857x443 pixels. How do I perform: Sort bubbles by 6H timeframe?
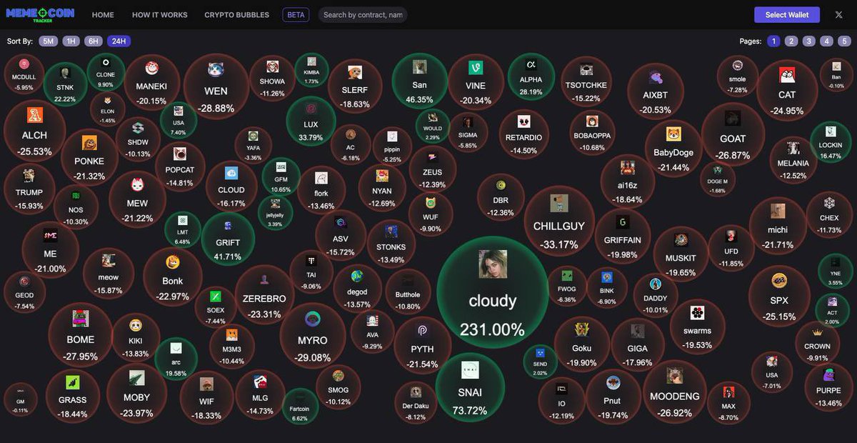pos(94,41)
